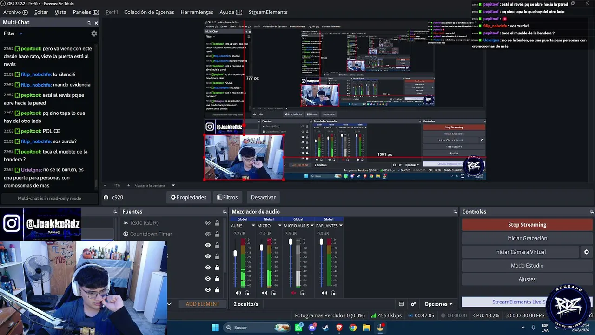
Task: Switch the audio mixer layout
Action: tap(401, 304)
